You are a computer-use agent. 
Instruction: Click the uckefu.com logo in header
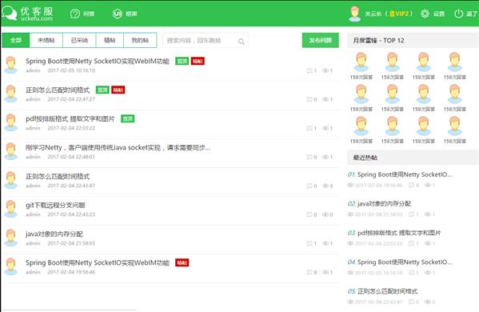(27, 14)
